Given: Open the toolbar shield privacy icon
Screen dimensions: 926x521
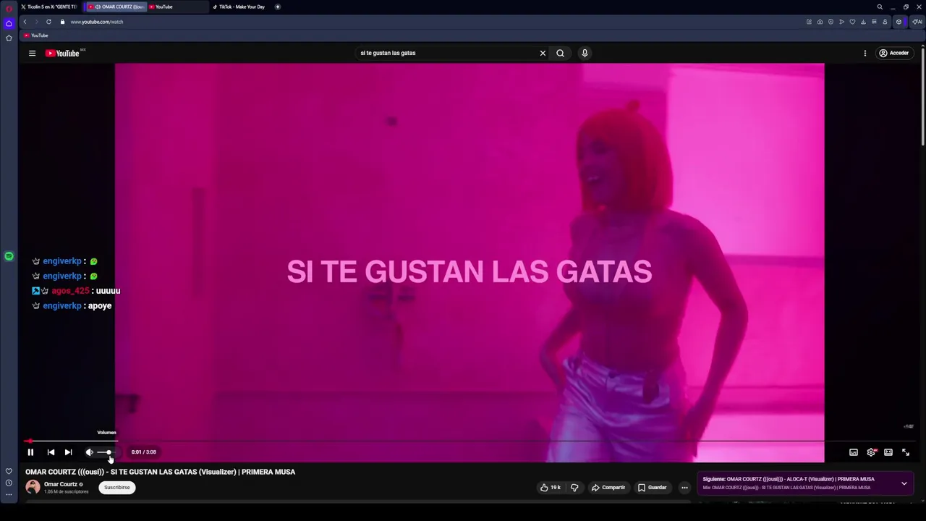Looking at the screenshot, I should (831, 22).
